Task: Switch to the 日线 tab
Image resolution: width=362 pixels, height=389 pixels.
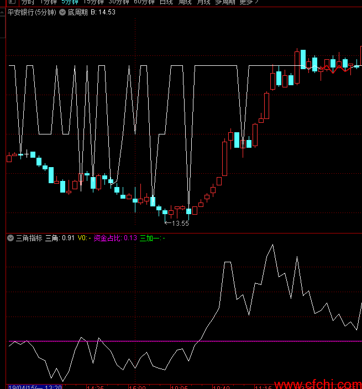Action: (x=166, y=2)
